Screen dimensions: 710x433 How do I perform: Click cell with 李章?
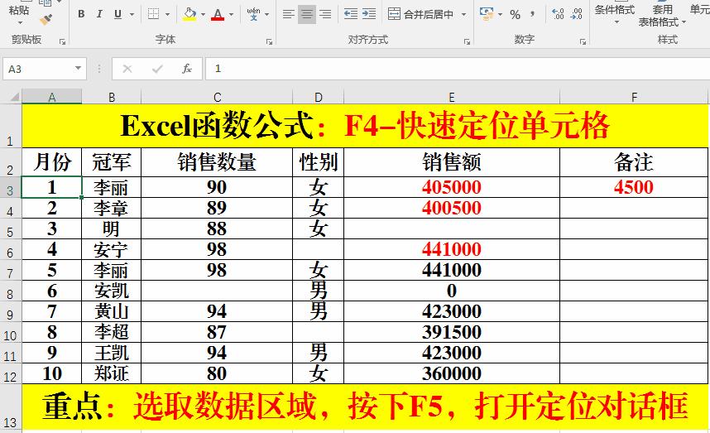pos(112,208)
